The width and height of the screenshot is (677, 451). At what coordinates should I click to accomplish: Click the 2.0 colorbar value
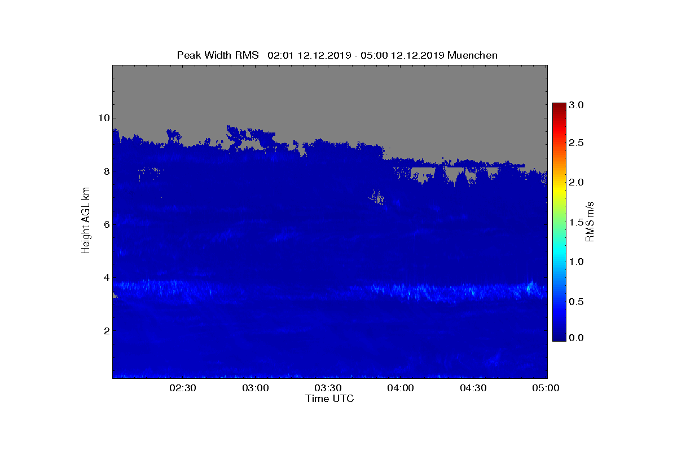tap(577, 182)
